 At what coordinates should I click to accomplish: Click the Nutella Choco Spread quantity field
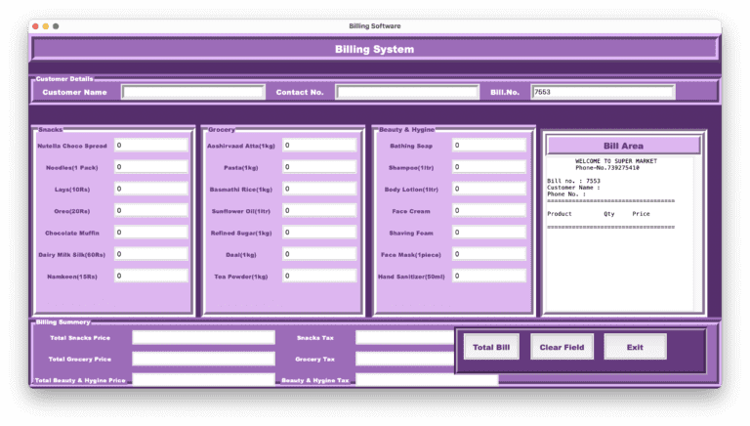click(x=150, y=145)
